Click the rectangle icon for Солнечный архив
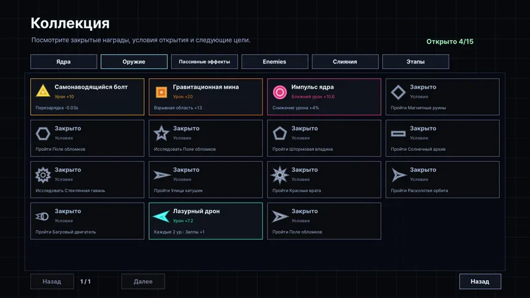Image resolution: width=530 pixels, height=298 pixels. 398,134
